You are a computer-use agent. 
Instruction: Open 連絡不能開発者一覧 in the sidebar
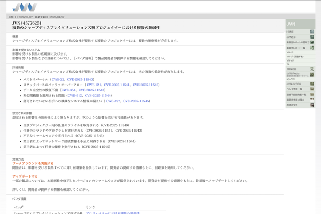point(296,94)
